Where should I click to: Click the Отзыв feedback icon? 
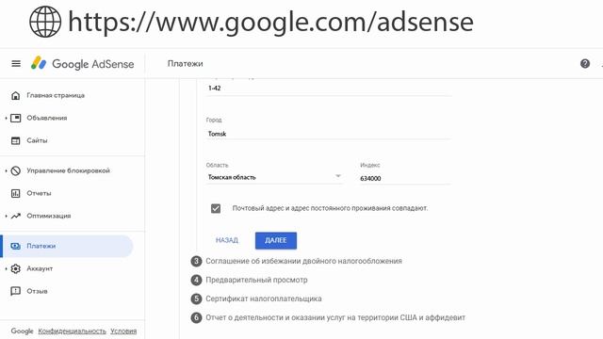pos(16,291)
